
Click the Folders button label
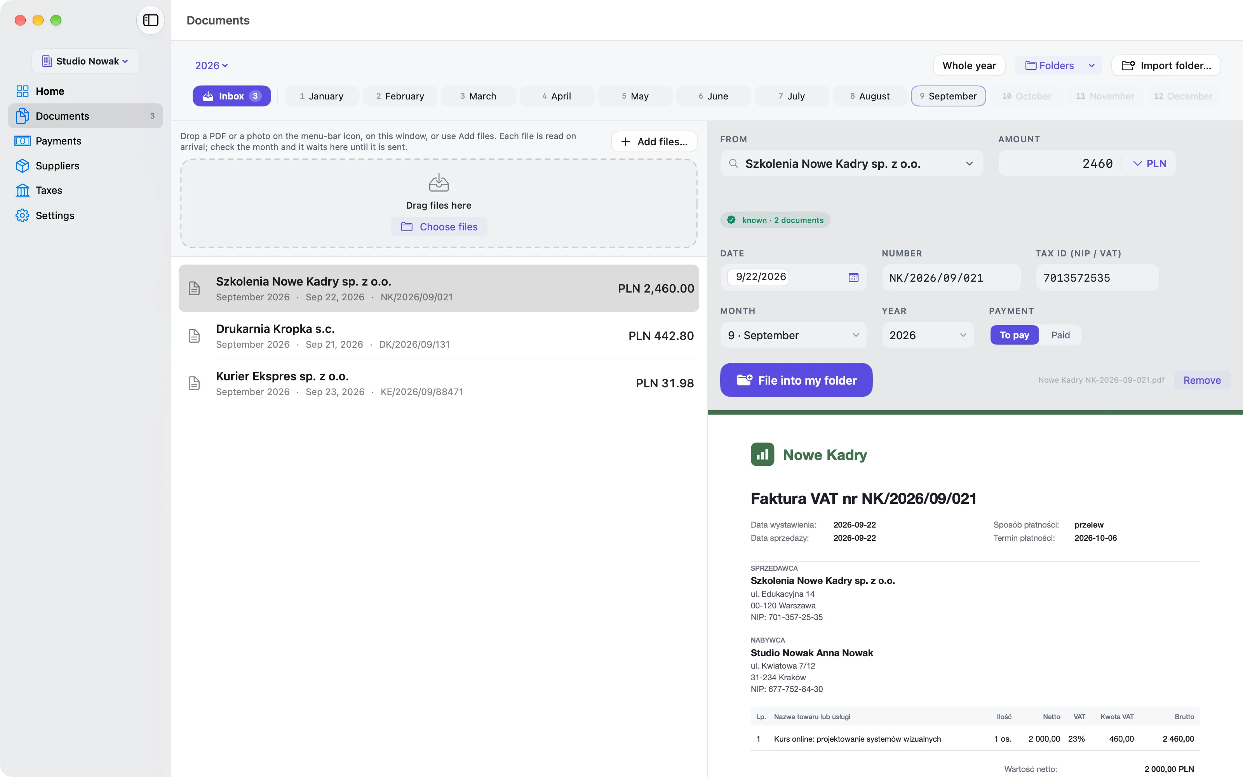[x=1056, y=65]
